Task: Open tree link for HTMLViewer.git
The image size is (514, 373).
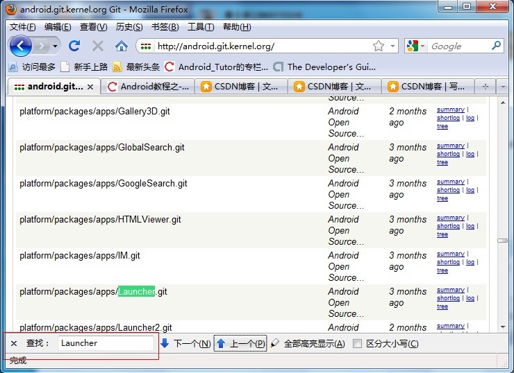Action: [442, 234]
